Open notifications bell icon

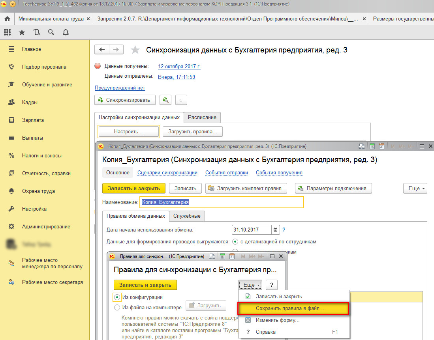[66, 32]
